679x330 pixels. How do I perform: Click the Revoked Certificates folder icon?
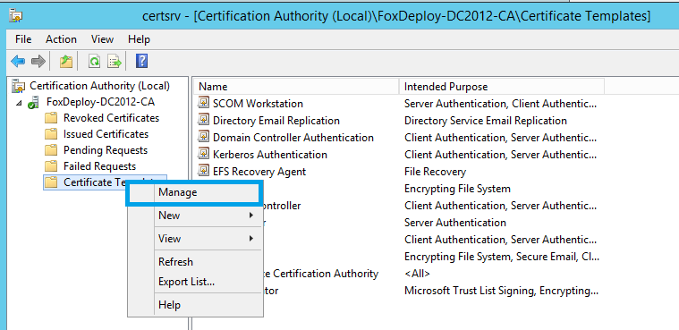51,118
